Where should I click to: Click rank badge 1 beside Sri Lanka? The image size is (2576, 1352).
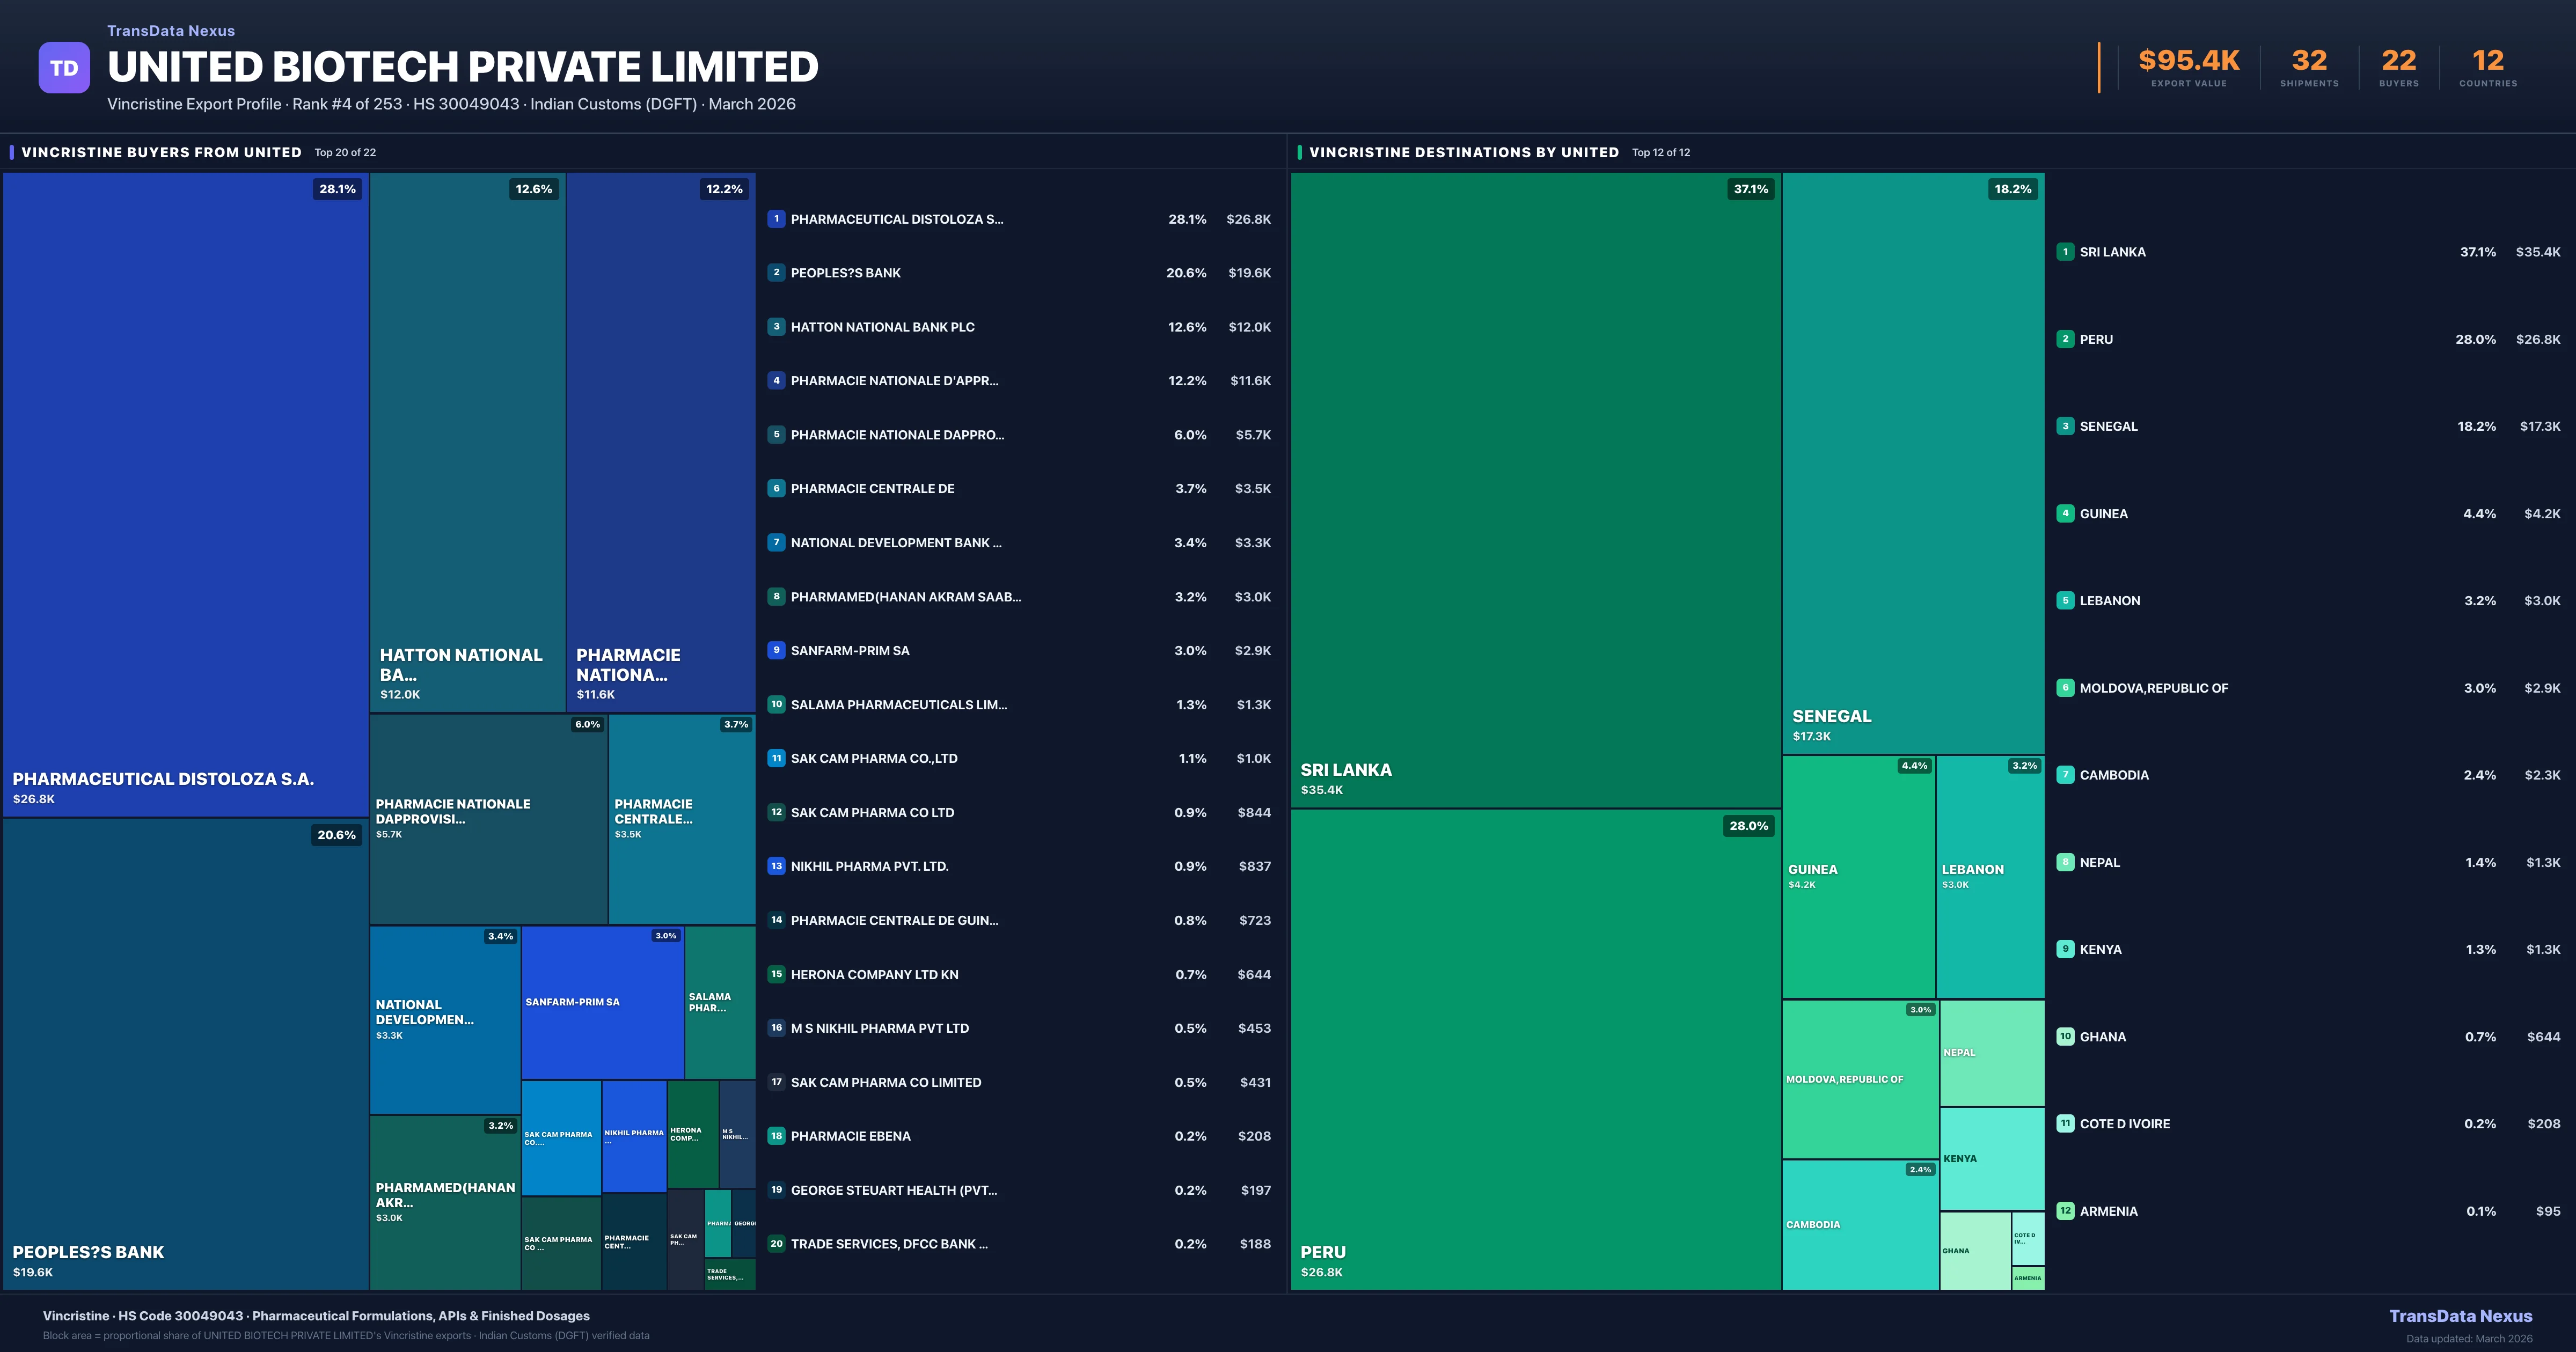(2065, 252)
